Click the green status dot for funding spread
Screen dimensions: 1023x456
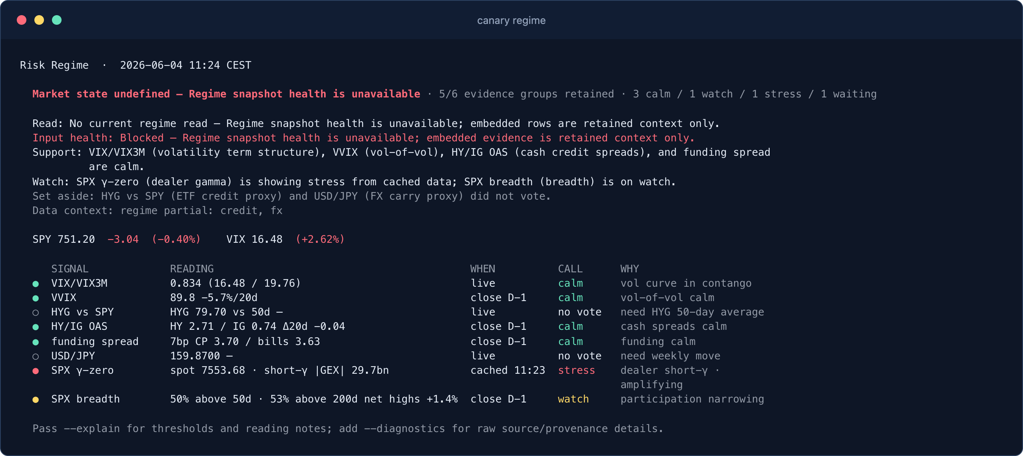point(36,342)
